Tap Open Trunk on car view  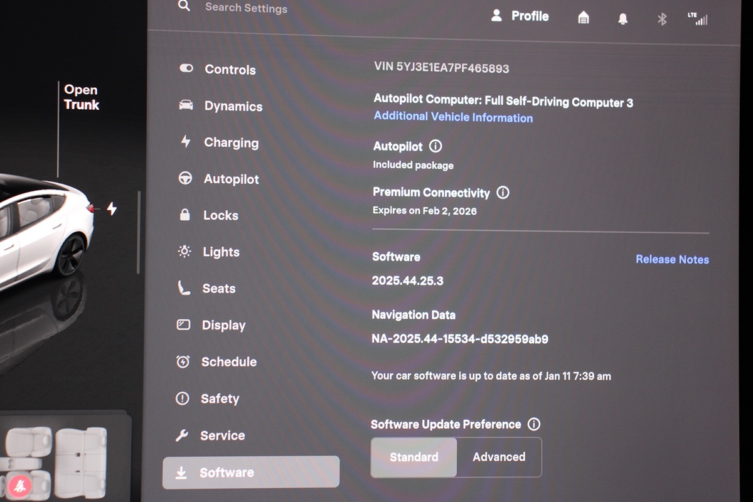point(82,97)
